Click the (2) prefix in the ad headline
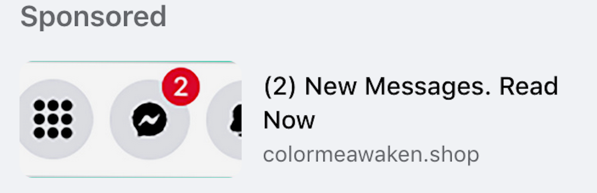Screen dimensions: 597x193 point(280,86)
